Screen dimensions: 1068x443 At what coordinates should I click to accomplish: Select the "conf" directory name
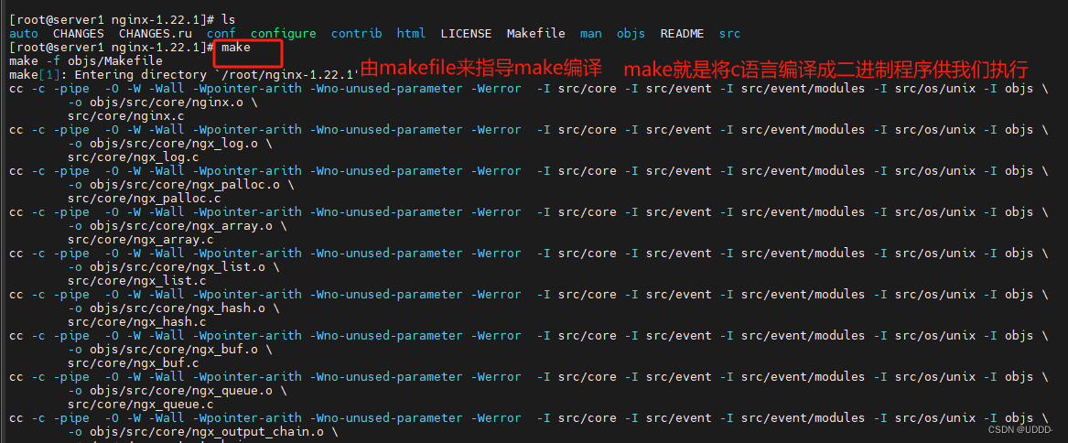click(x=221, y=33)
